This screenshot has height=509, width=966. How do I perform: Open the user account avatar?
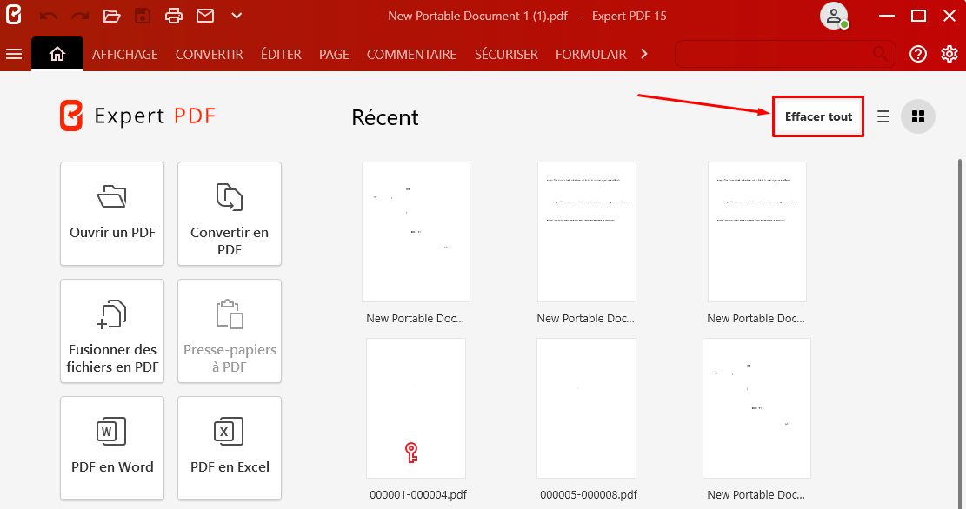834,16
